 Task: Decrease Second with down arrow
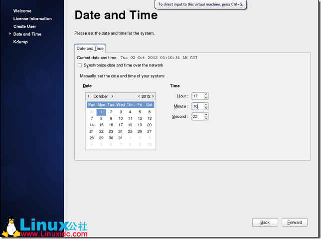[206, 118]
